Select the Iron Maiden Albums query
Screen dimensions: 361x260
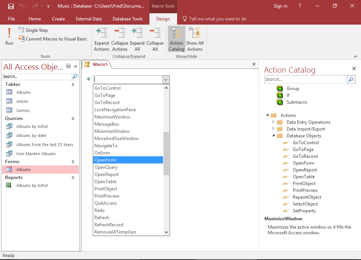(x=36, y=154)
